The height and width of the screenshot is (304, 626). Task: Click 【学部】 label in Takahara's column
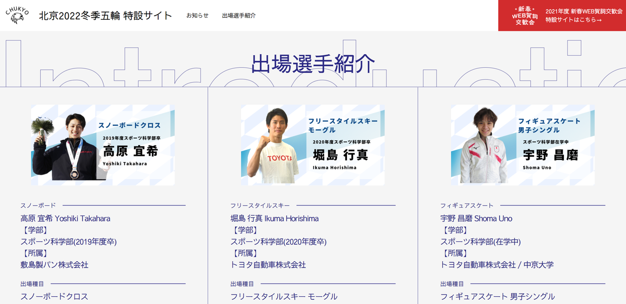[x=35, y=230]
